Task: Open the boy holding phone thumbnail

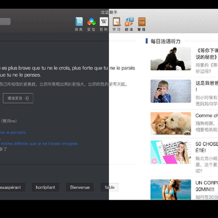Action: (x=171, y=91)
